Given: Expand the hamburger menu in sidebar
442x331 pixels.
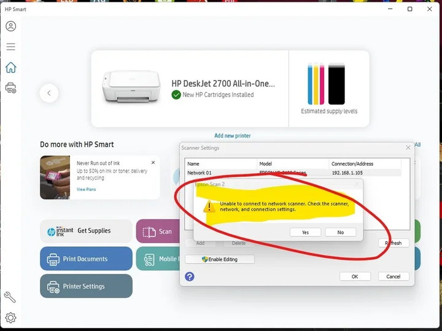Looking at the screenshot, I should (x=10, y=47).
